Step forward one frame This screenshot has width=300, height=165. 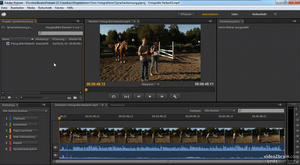pyautogui.click(x=162, y=97)
